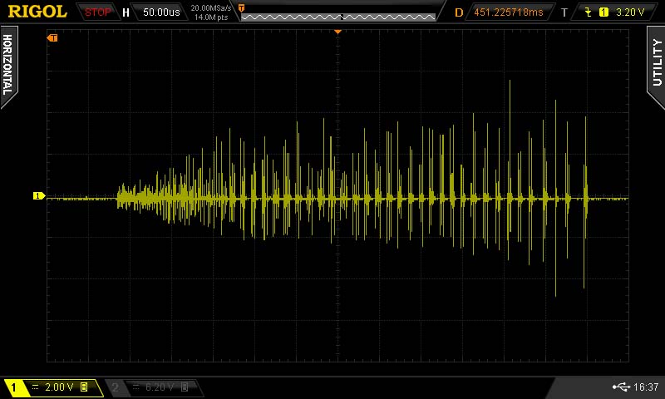Click the orange trigger position marker at grid top
665x399 pixels.
pos(337,32)
